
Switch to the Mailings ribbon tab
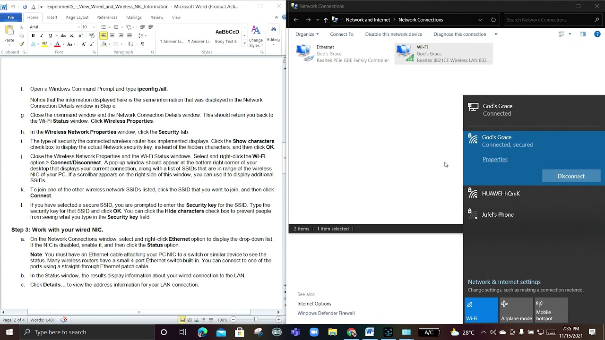click(134, 17)
